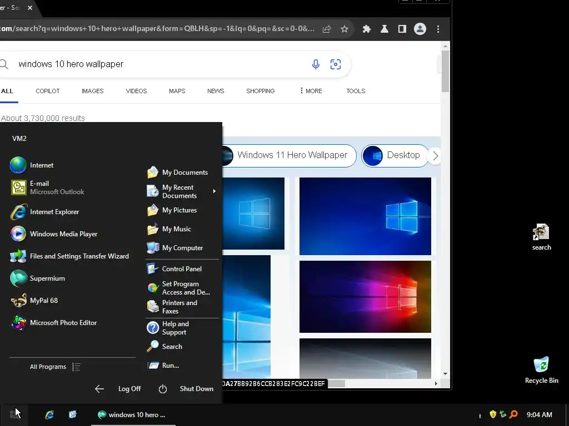Open the rainbow red-purple Windows wallpaper thumbnail
This screenshot has height=426, width=569.
click(365, 297)
